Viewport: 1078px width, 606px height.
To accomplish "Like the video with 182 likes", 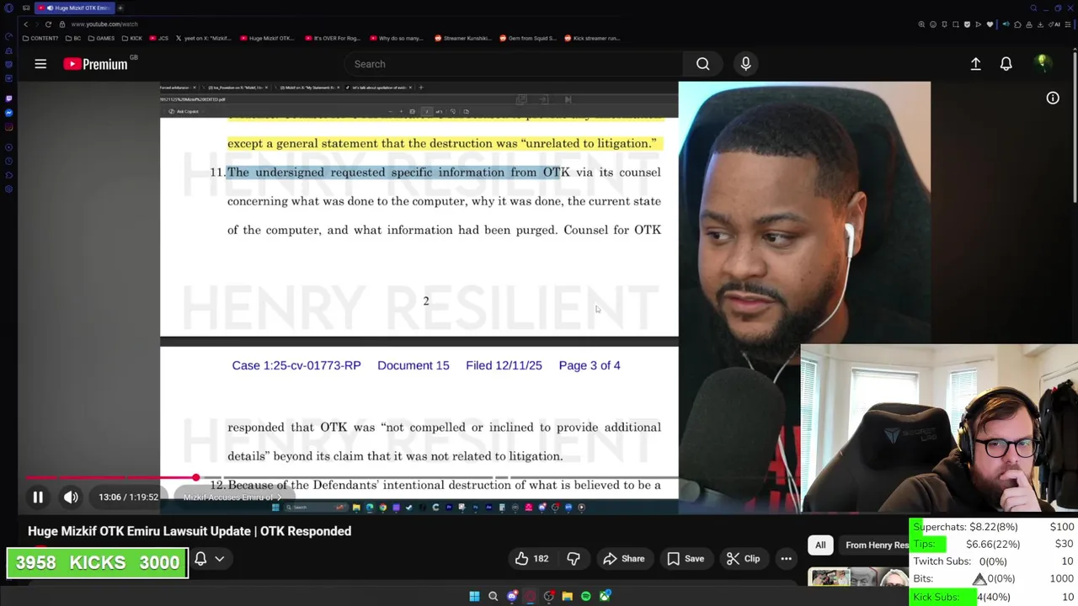I will click(532, 559).
